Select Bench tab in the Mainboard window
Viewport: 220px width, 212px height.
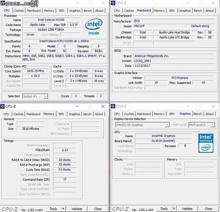198,11
